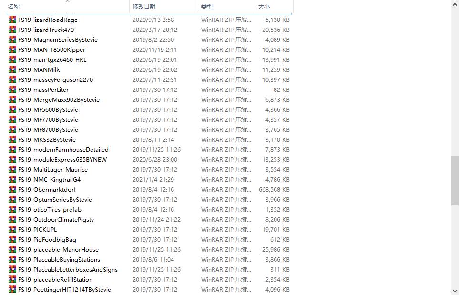Image resolution: width=459 pixels, height=295 pixels.
Task: Select the zip icon of FS19_MagnumSeriesByStevie
Action: [x=12, y=39]
